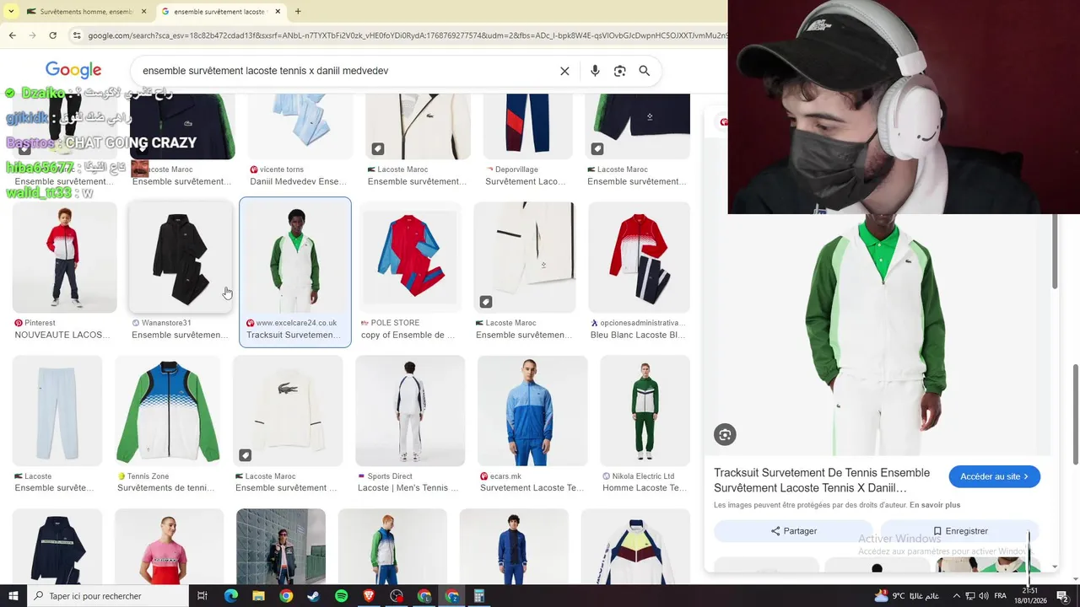
Task: Launch Microsoft Edge from the taskbar
Action: point(230,596)
